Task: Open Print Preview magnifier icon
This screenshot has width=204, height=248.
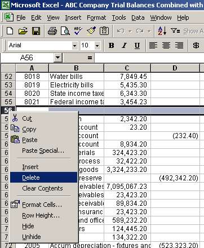Action: [x=65, y=31]
